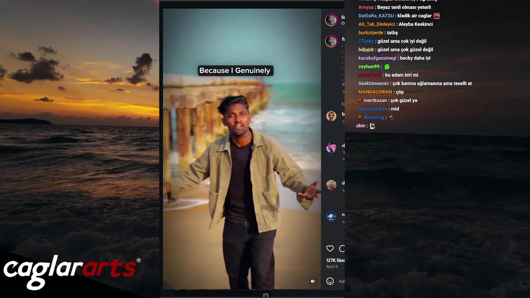
Task: Click message text 'güzel ama çok güzel değil'
Action: click(405, 50)
